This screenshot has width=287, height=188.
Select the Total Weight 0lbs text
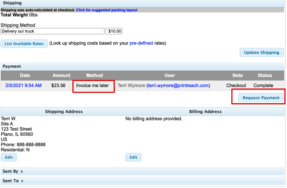pyautogui.click(x=19, y=15)
